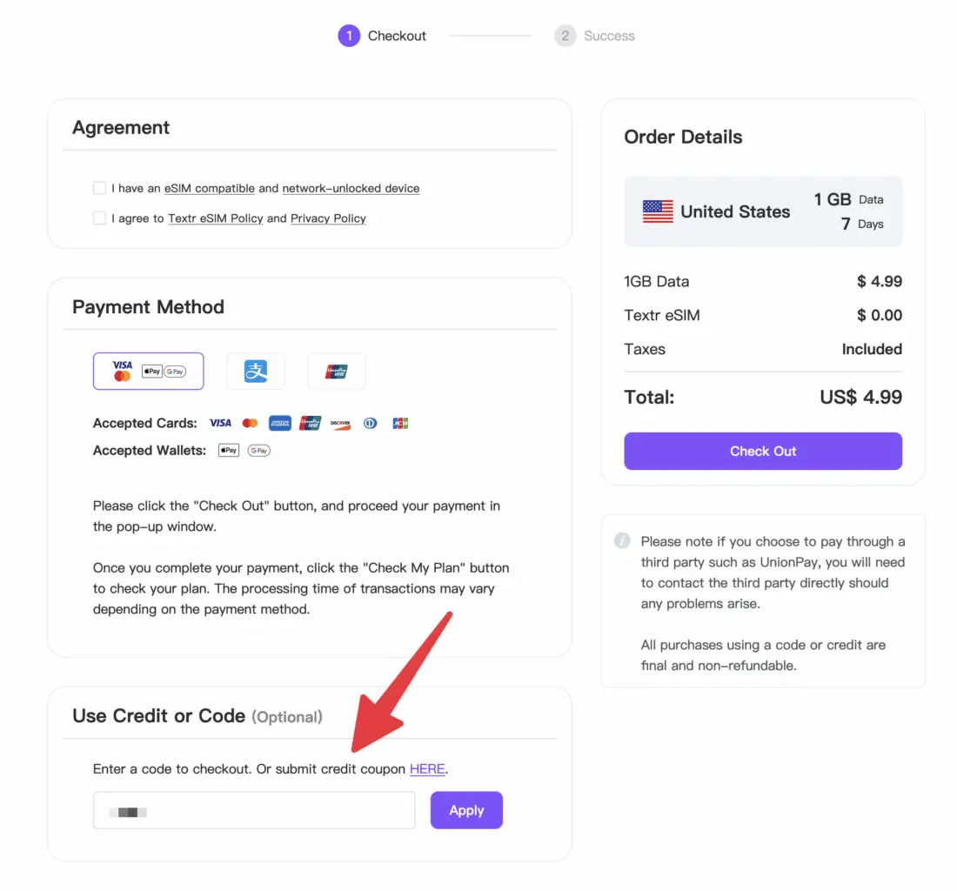Click the JCB accepted card icon
Screen dimensions: 957x891
point(400,424)
